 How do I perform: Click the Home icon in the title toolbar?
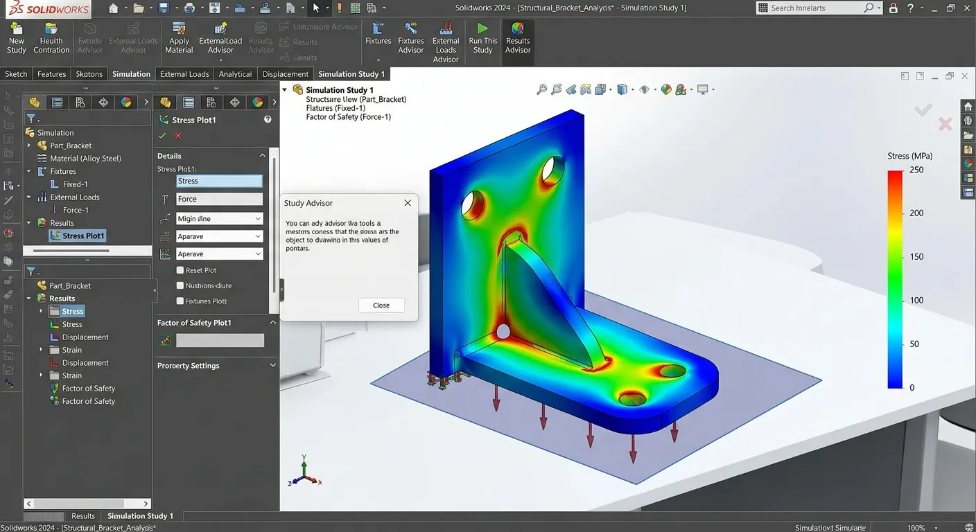[x=114, y=8]
